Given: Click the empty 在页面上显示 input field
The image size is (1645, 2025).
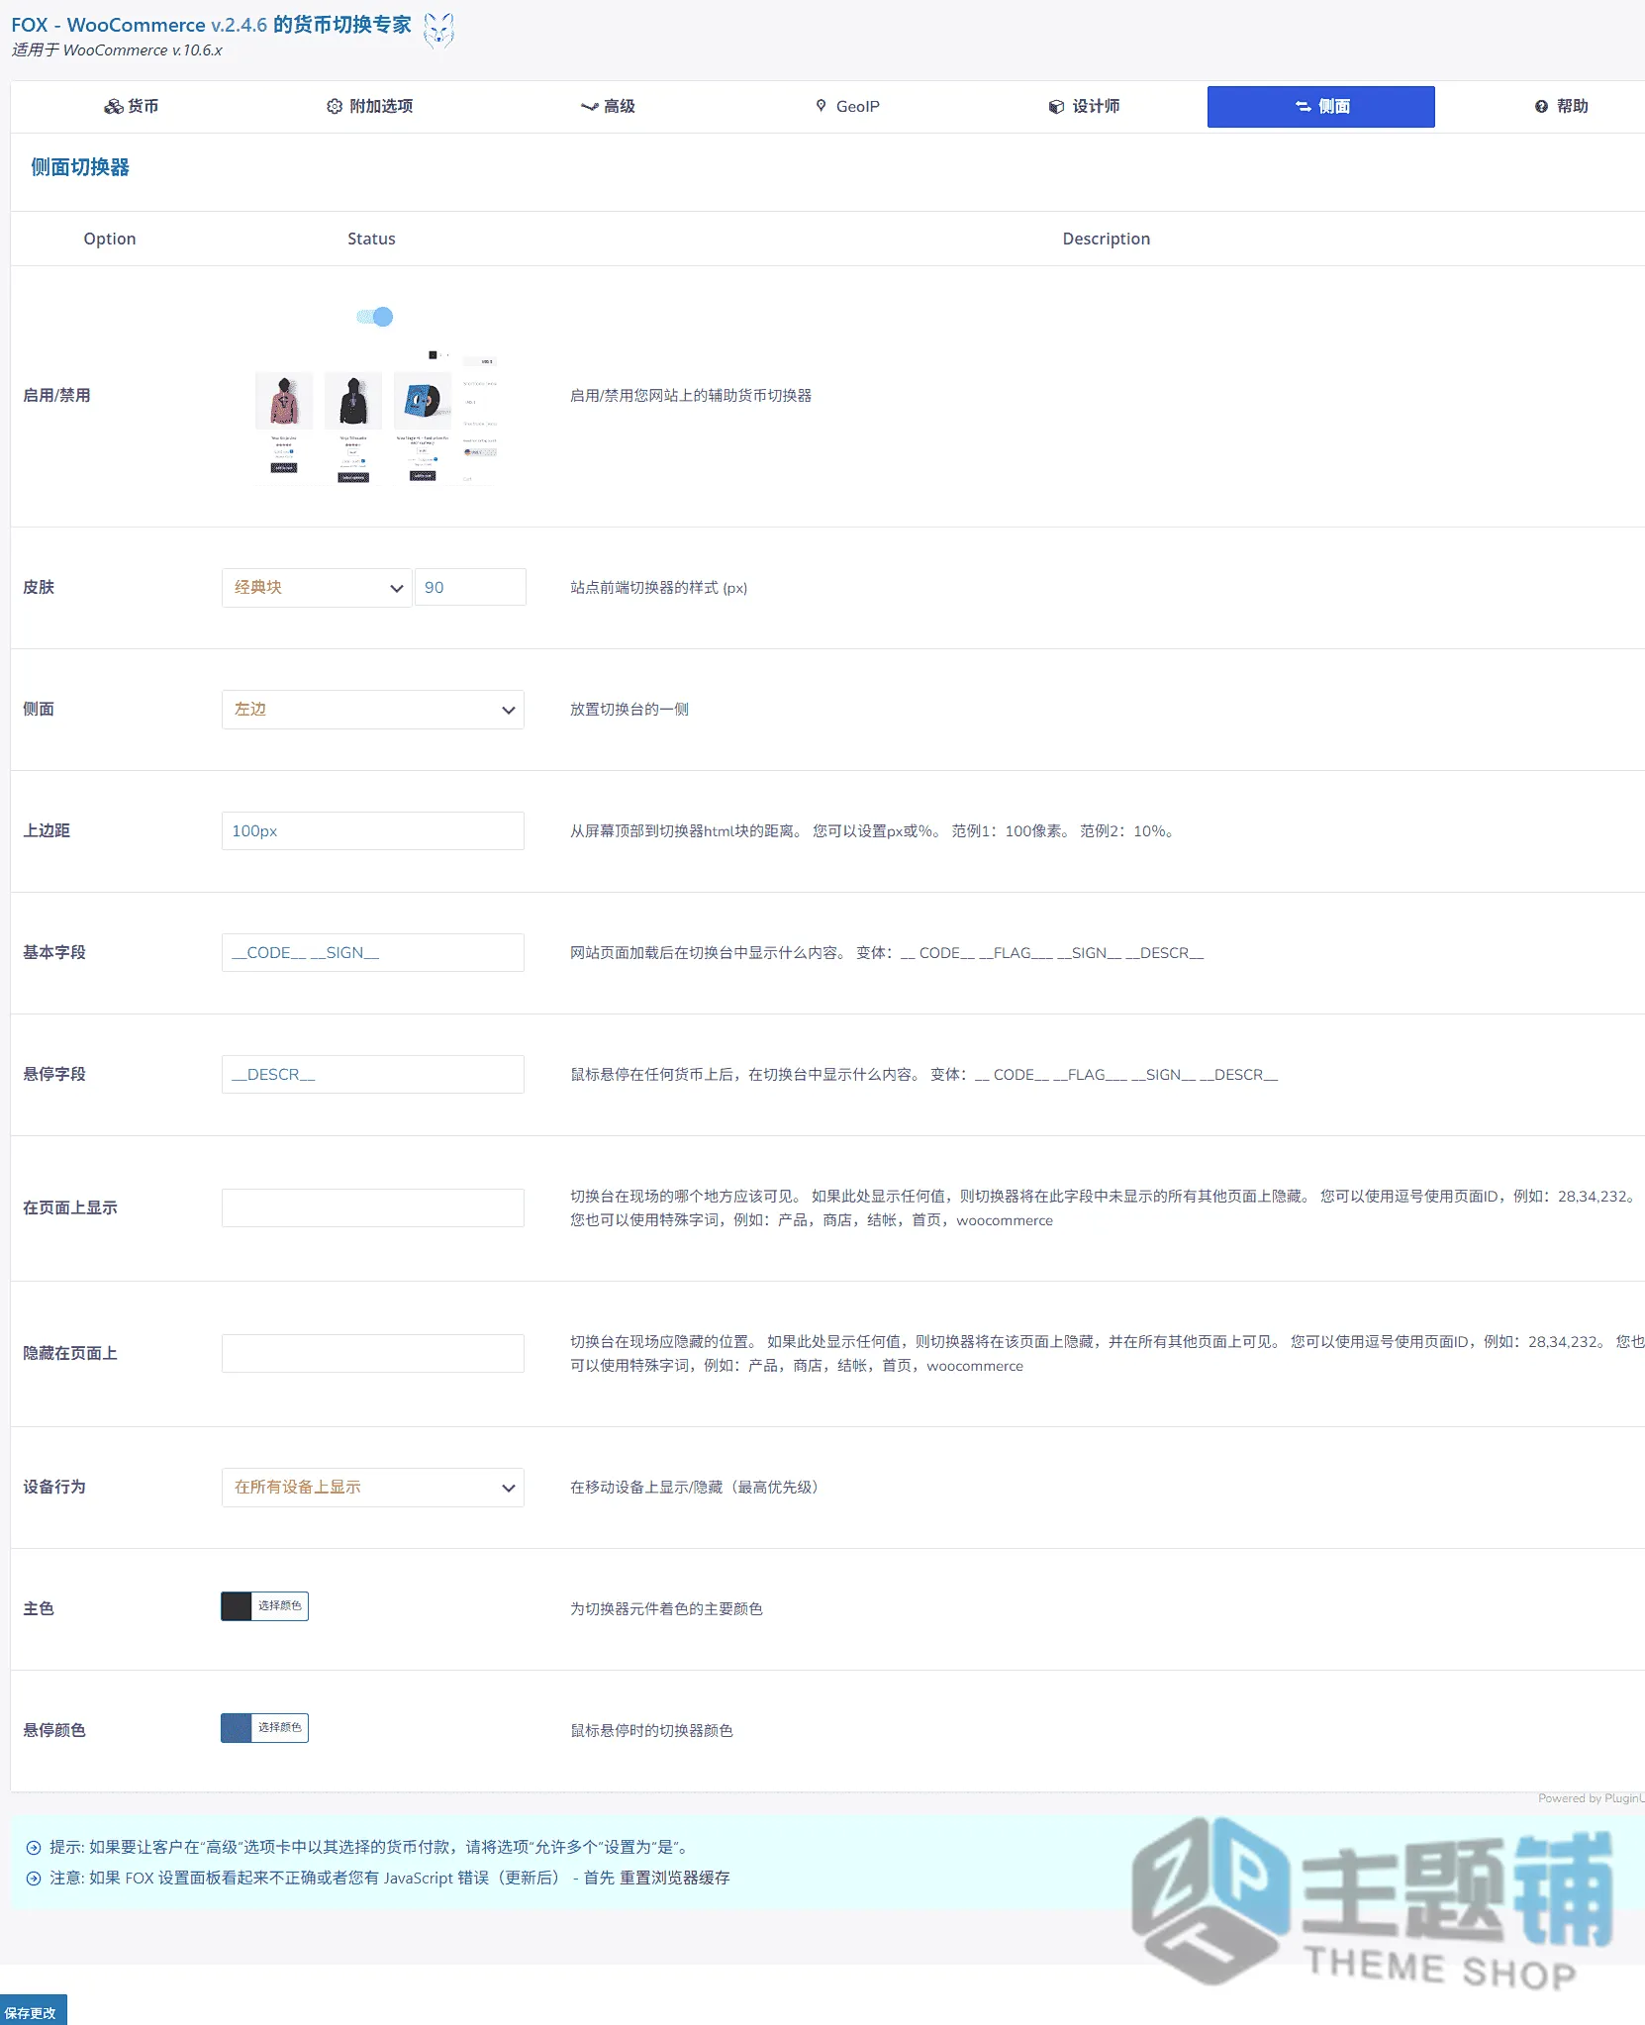Looking at the screenshot, I should coord(373,1207).
